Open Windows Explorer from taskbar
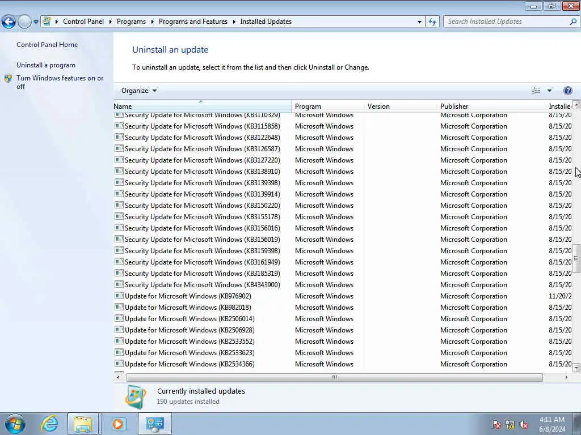Viewport: 581px width, 435px height. (x=83, y=424)
